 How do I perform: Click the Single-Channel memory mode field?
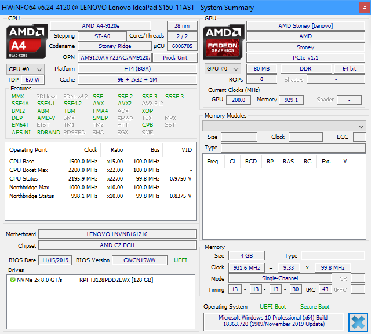point(280,278)
